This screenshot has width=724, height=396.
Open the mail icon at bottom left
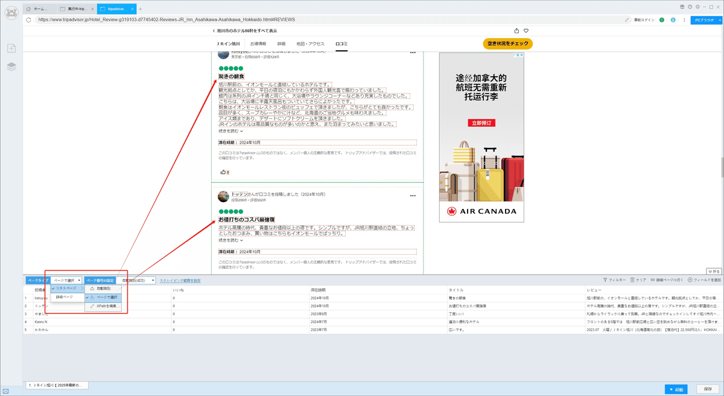[x=5, y=390]
